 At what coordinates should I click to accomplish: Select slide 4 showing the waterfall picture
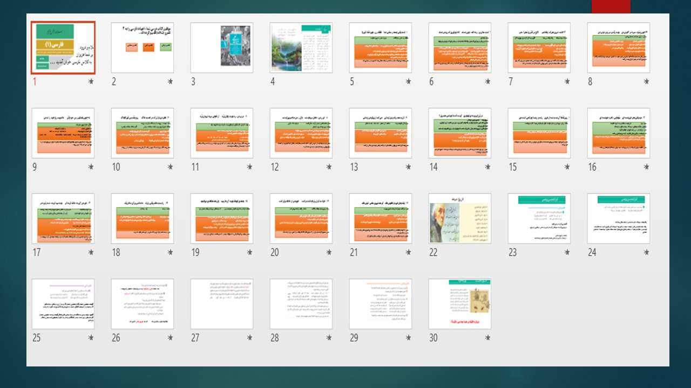(301, 47)
